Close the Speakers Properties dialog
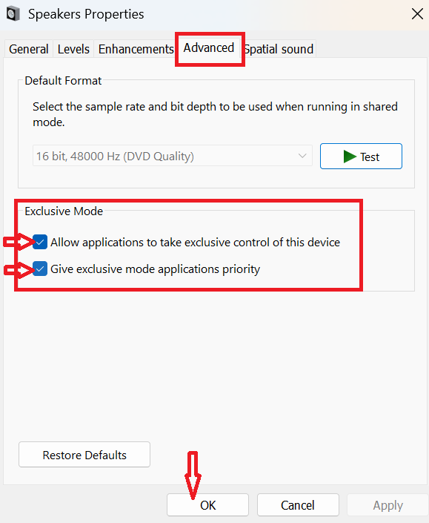Image resolution: width=429 pixels, height=523 pixels. [417, 14]
